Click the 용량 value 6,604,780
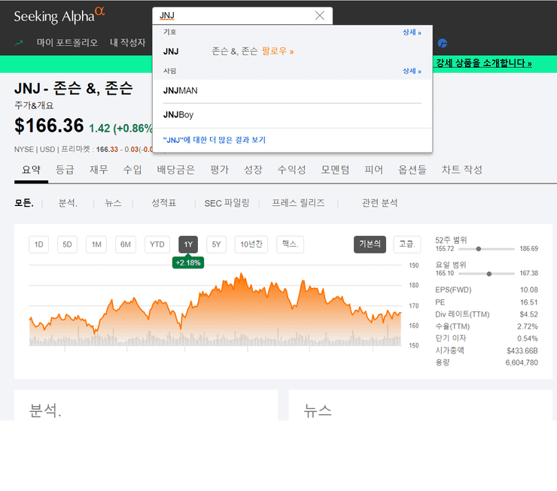The height and width of the screenshot is (491, 557). (x=522, y=362)
